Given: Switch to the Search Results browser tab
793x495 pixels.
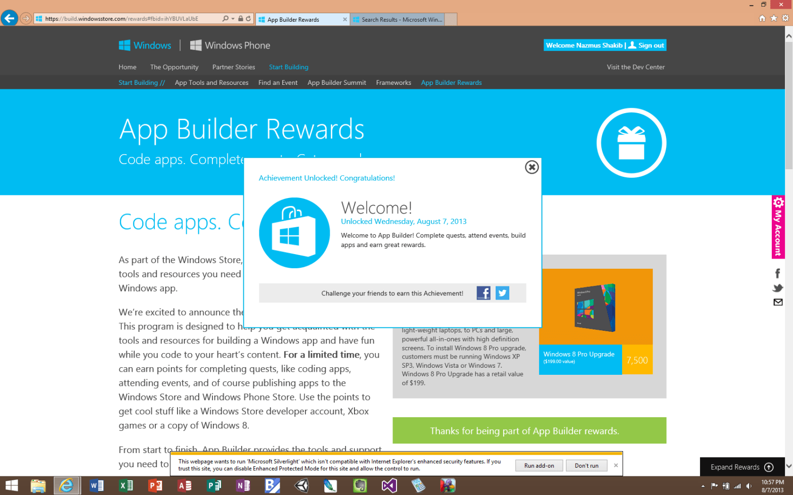Looking at the screenshot, I should [399, 20].
